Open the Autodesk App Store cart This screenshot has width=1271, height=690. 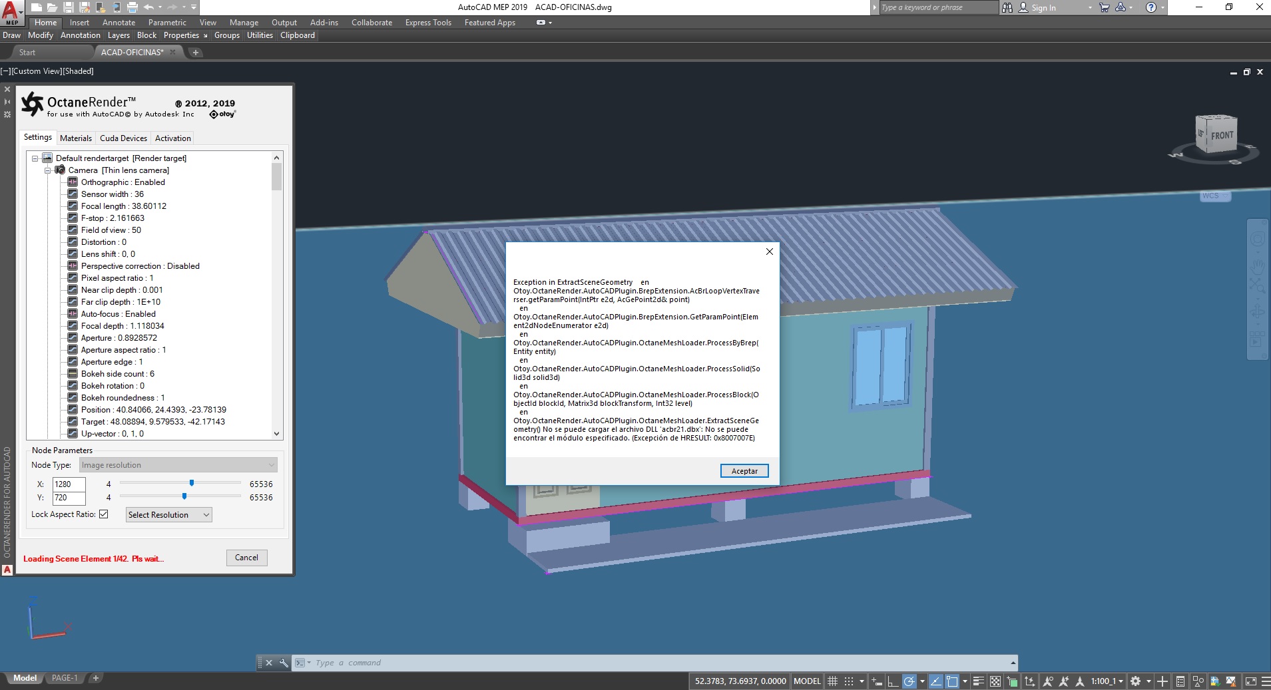[x=1105, y=7]
